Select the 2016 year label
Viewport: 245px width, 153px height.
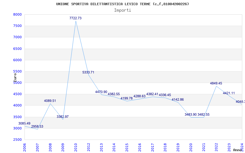coord(140,147)
